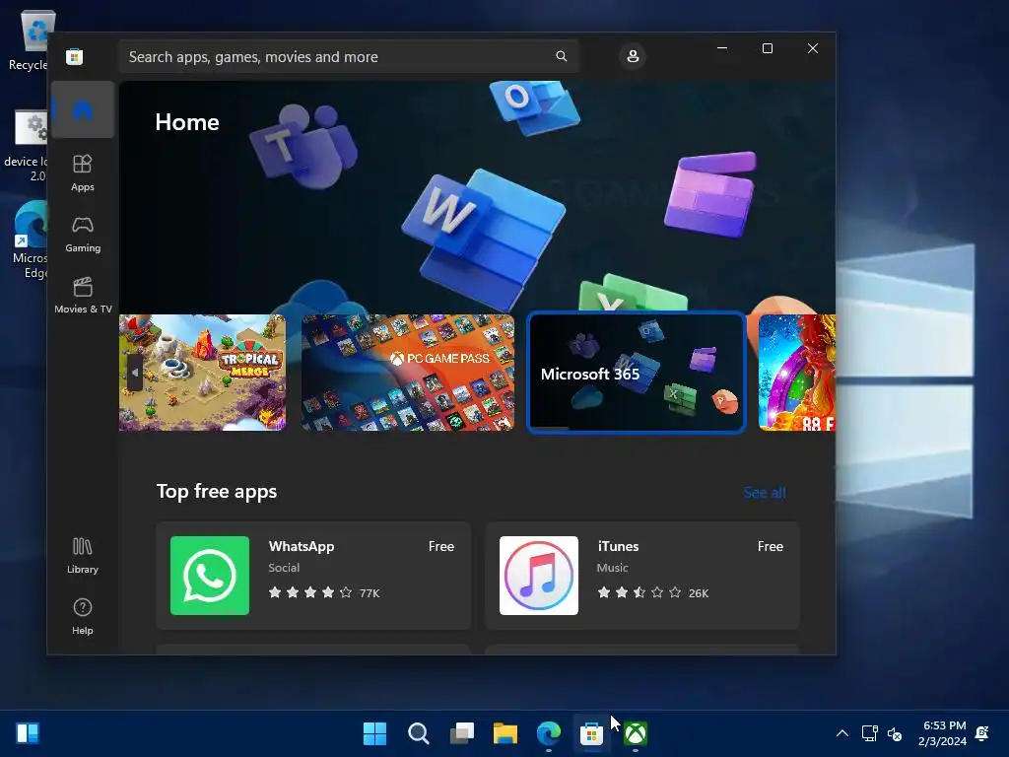The height and width of the screenshot is (757, 1009).
Task: Select the Recycle Bin desktop icon
Action: pyautogui.click(x=29, y=39)
